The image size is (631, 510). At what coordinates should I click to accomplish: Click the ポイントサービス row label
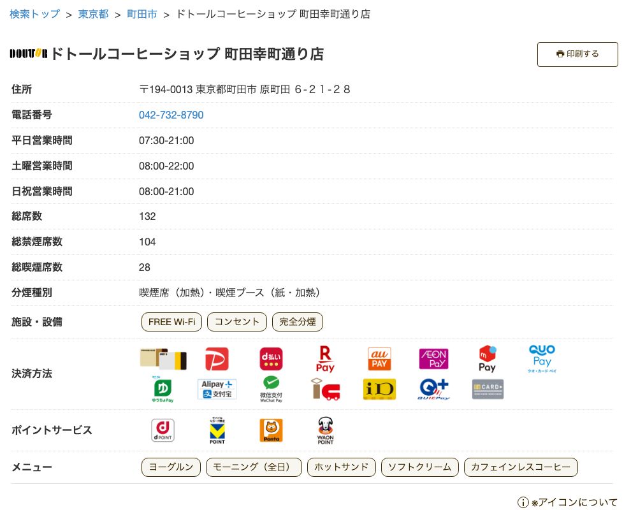coord(52,430)
